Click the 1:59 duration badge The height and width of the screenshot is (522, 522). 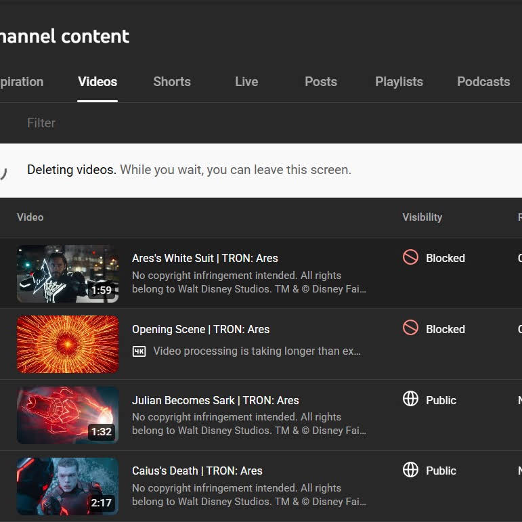click(102, 290)
